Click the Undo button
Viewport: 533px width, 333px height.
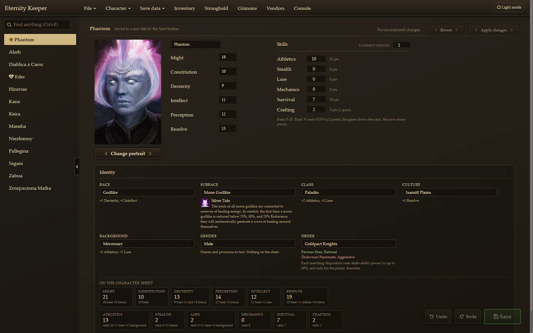pyautogui.click(x=438, y=317)
